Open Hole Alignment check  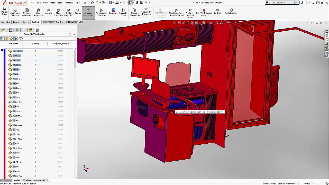tap(38, 13)
